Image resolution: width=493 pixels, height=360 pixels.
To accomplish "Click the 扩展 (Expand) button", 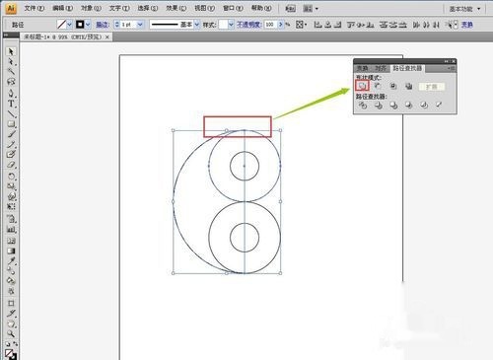I will pos(432,87).
